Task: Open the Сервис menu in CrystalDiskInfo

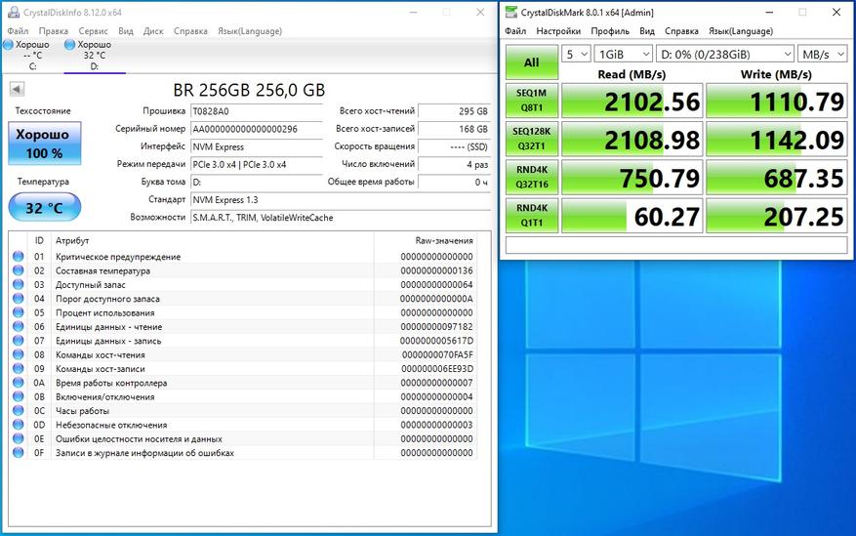Action: click(94, 30)
